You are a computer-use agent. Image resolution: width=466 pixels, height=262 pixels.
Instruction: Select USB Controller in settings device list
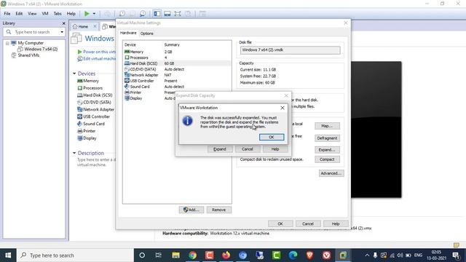[177, 81]
